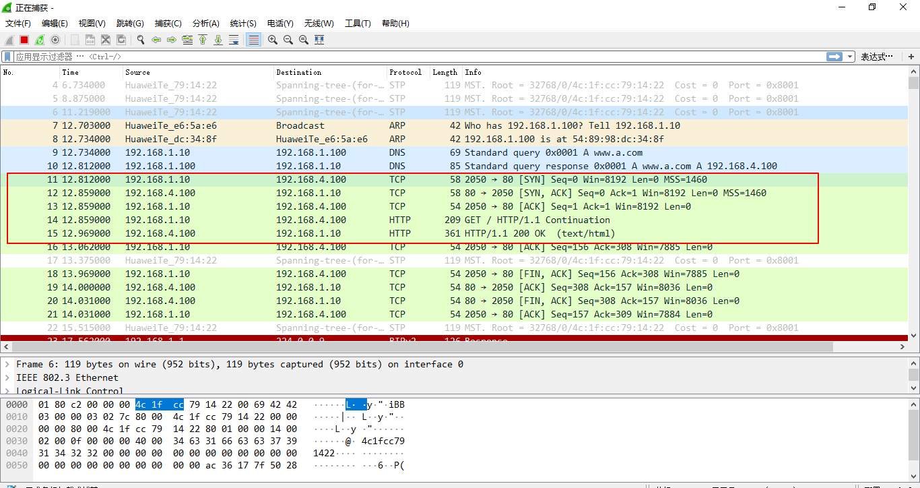This screenshot has width=920, height=488.
Task: Stop the packet capture
Action: point(24,40)
